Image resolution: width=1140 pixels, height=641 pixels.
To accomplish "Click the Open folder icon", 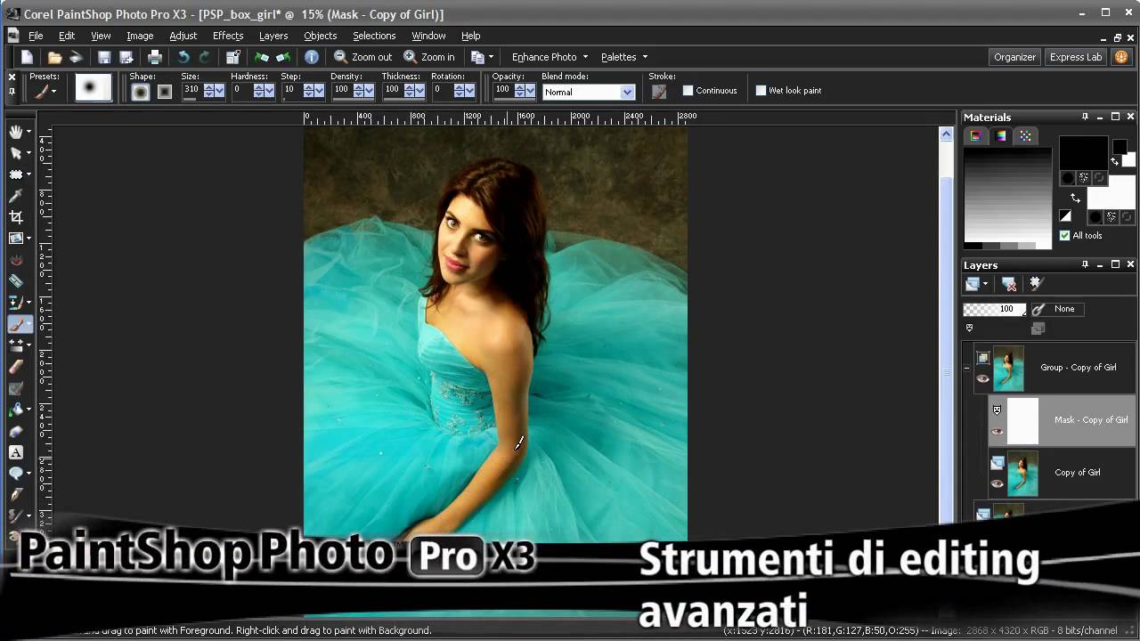I will click(x=54, y=57).
